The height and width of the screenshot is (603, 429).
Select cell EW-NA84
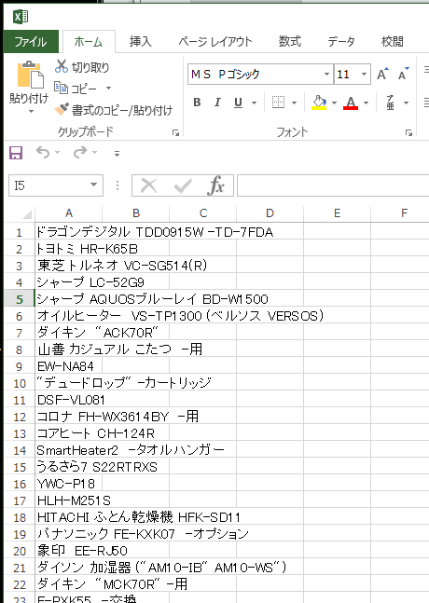68,366
